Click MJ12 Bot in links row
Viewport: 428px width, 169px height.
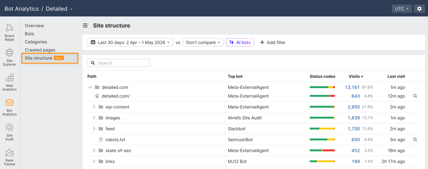point(237,162)
